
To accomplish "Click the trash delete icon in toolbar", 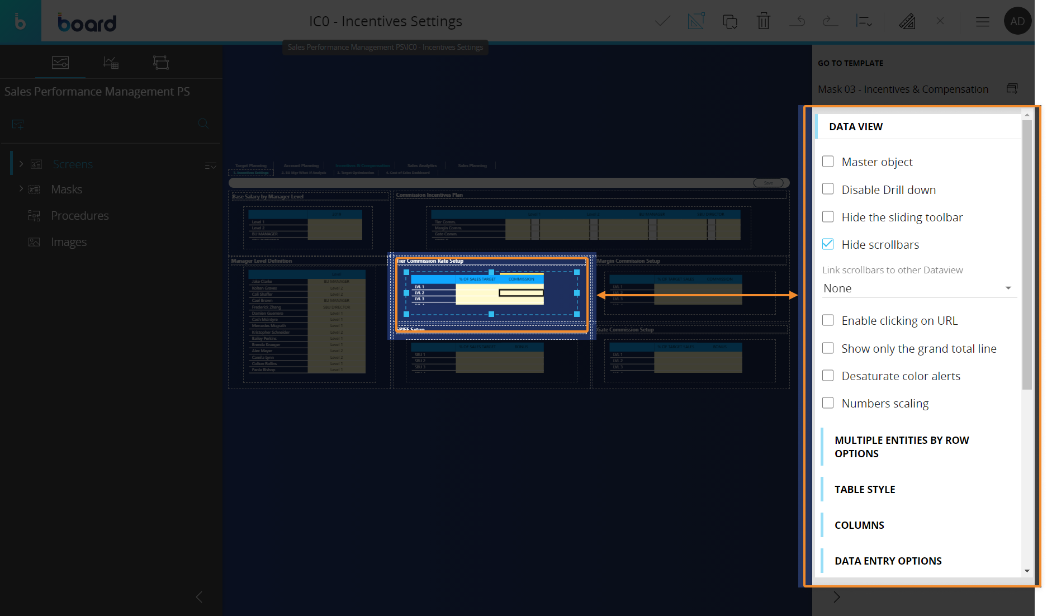I will coord(763,21).
